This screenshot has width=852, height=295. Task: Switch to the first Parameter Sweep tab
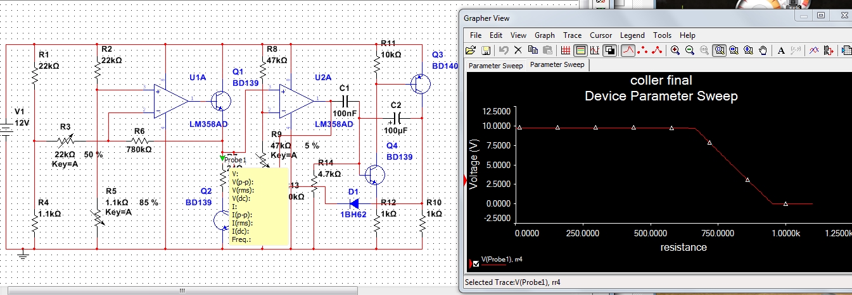tap(495, 66)
